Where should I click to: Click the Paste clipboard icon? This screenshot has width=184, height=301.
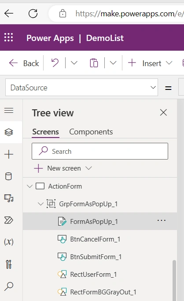[94, 63]
